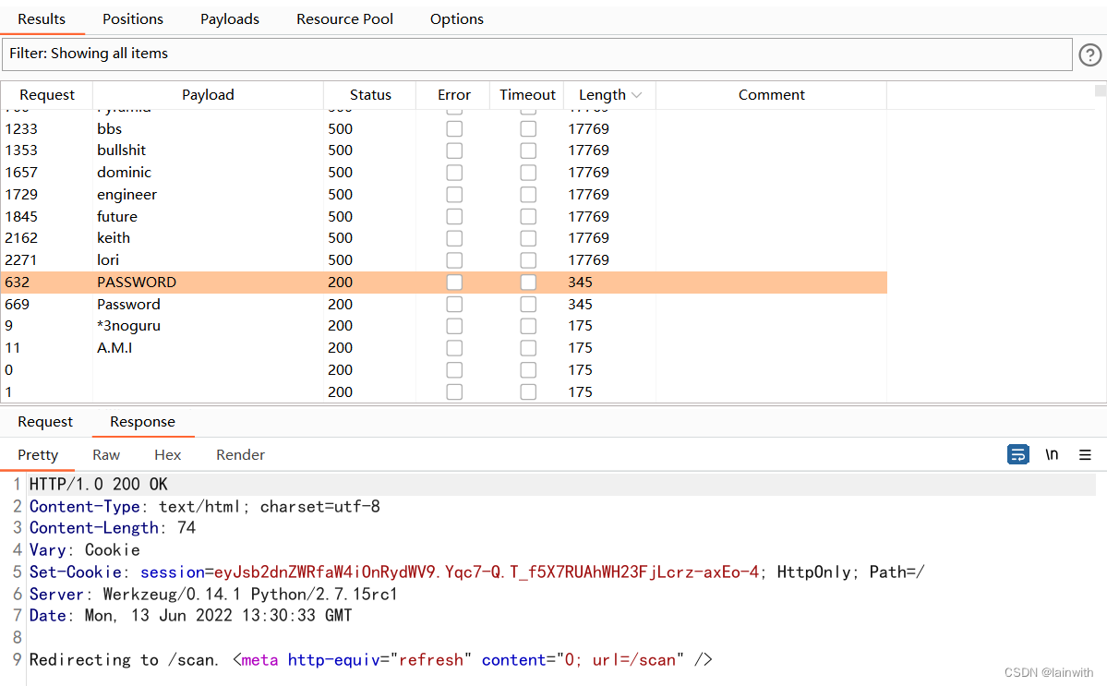The image size is (1107, 686).
Task: Tick the Timeout checkbox for bbs row
Action: click(x=528, y=129)
